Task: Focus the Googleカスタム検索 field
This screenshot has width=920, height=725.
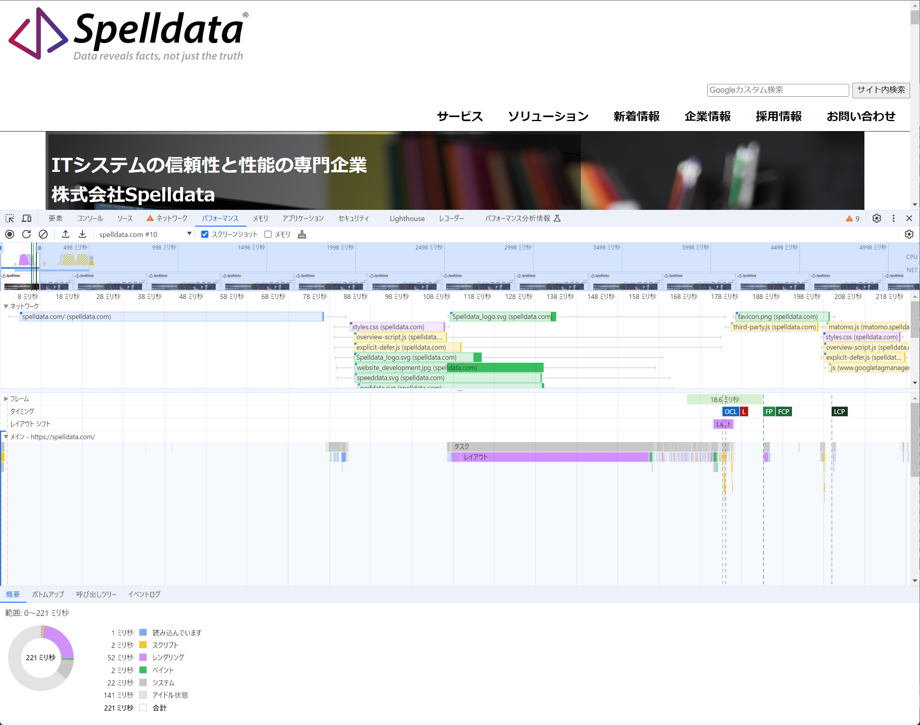Action: [778, 90]
